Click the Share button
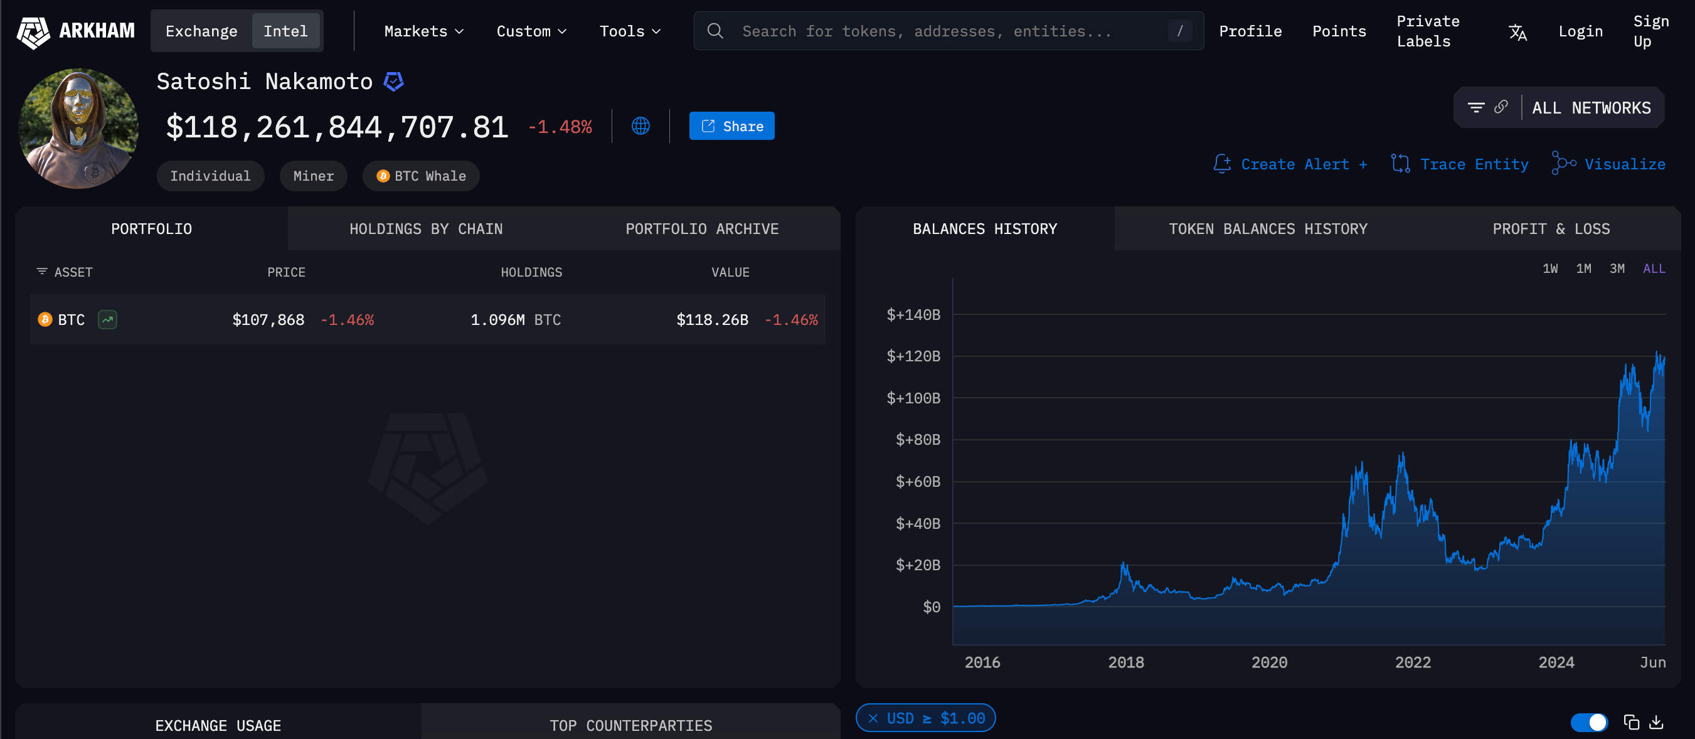 coord(731,125)
